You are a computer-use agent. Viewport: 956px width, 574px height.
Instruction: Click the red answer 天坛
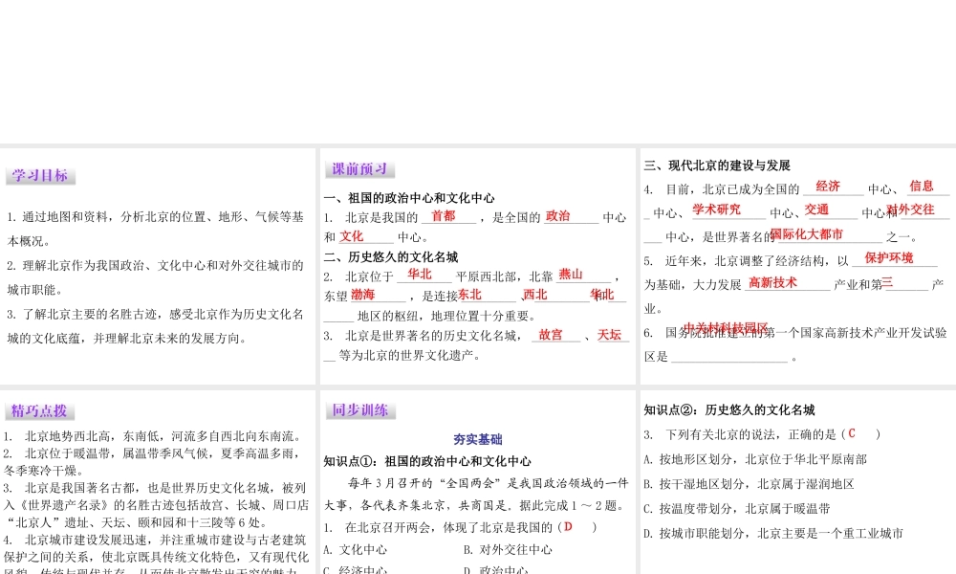point(609,335)
